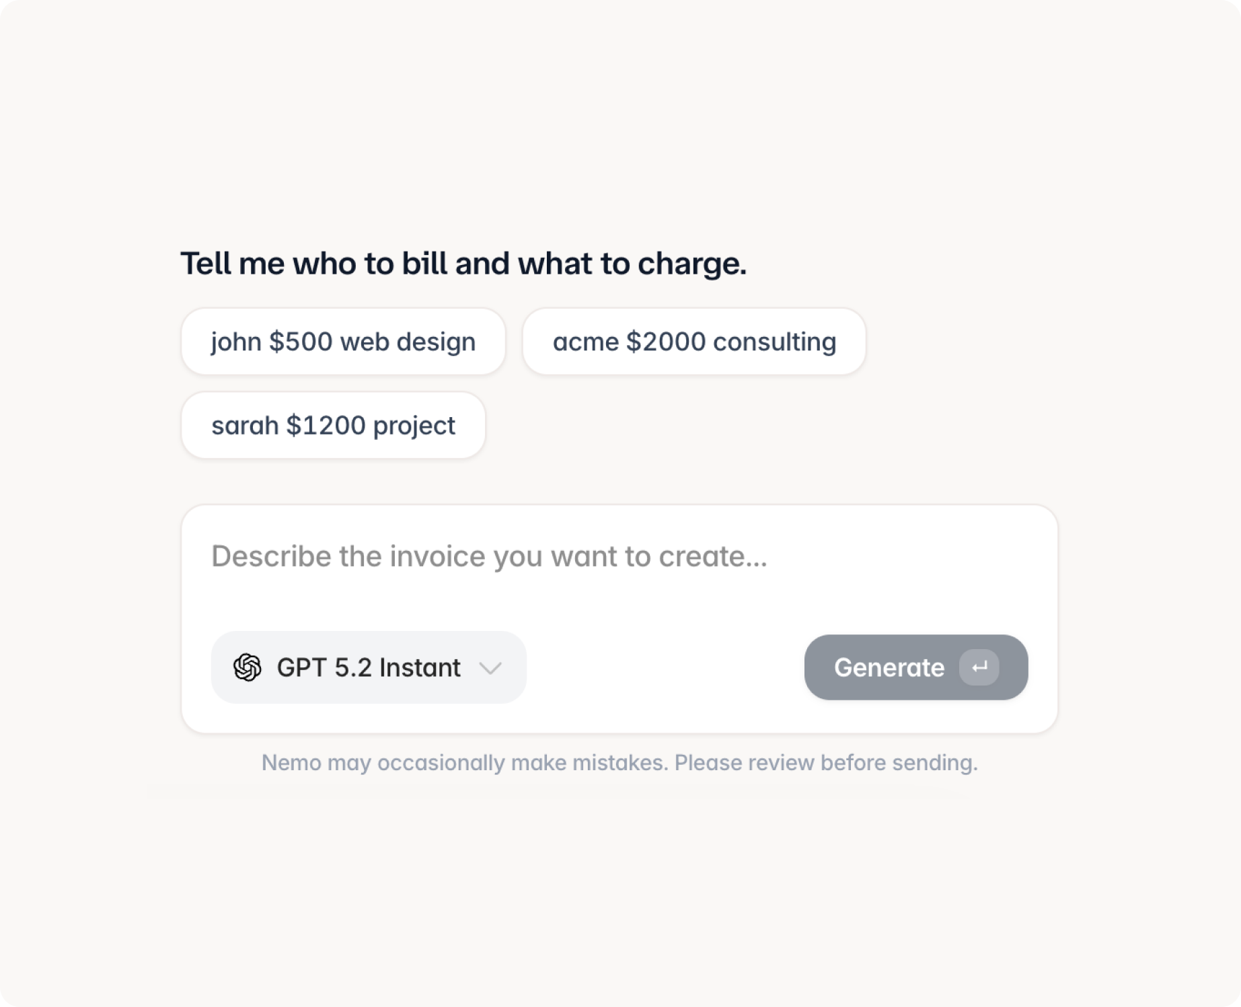1241x1007 pixels.
Task: Click the return key icon inside Generate button
Action: pos(981,667)
